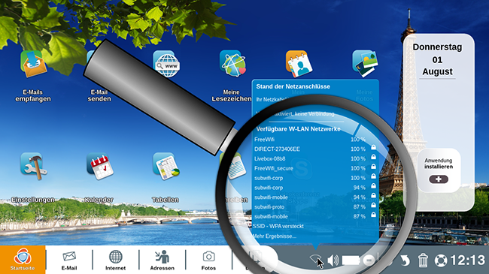
Task: Open the Tabellen spreadsheet icon
Action: coord(166,166)
